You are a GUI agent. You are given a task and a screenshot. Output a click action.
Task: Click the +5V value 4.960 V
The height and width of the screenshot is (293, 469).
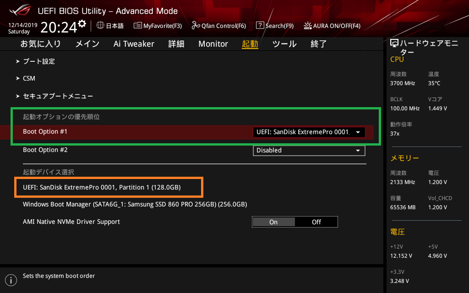coord(437,256)
